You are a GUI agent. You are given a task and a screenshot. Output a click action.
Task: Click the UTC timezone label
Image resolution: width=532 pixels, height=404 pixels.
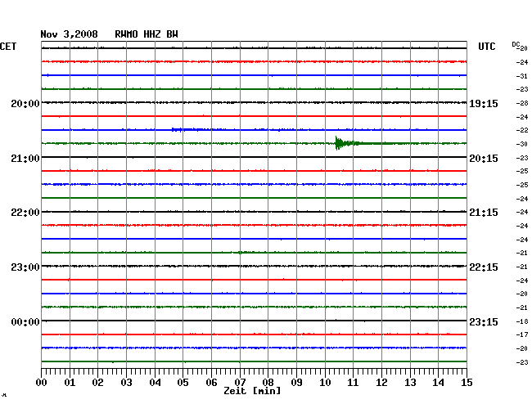point(487,47)
